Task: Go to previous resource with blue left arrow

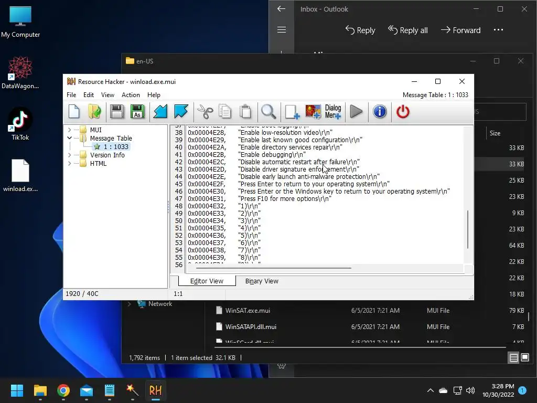Action: [160, 112]
